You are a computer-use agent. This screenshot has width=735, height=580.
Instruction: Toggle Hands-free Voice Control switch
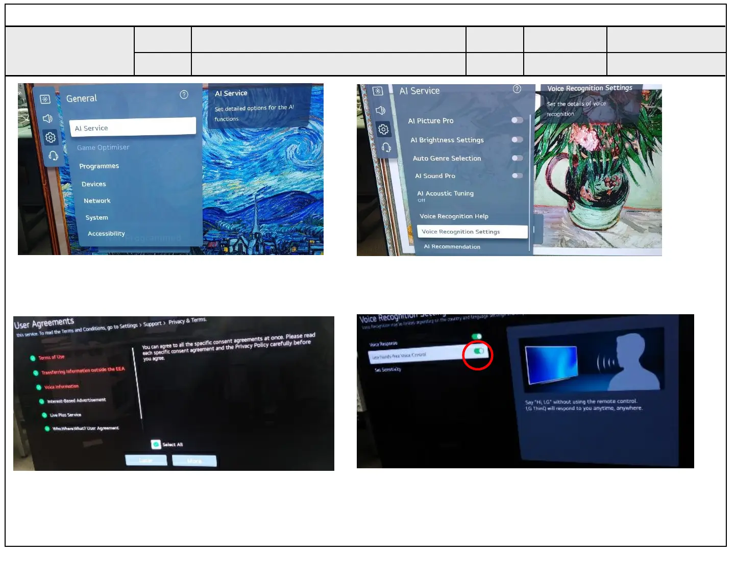pos(479,351)
